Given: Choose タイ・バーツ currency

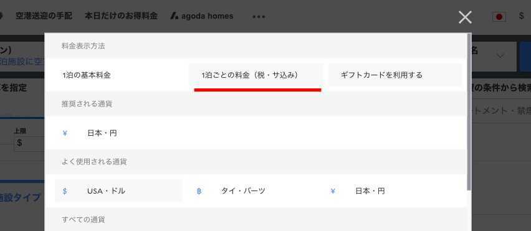Looking at the screenshot, I should (256, 191).
